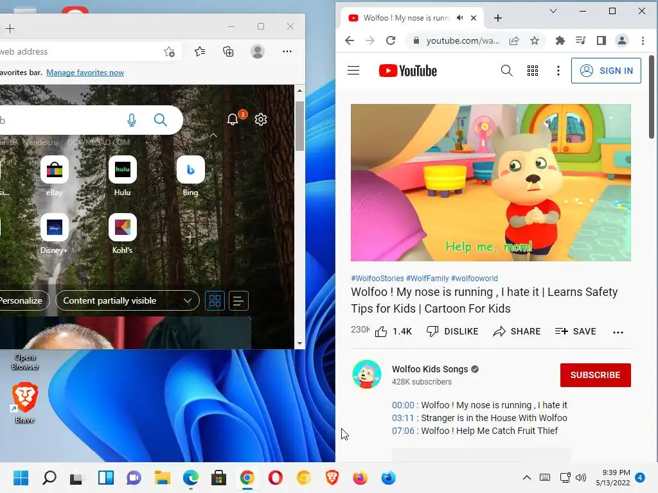
Task: Click SAVE to playlist button
Action: [575, 331]
